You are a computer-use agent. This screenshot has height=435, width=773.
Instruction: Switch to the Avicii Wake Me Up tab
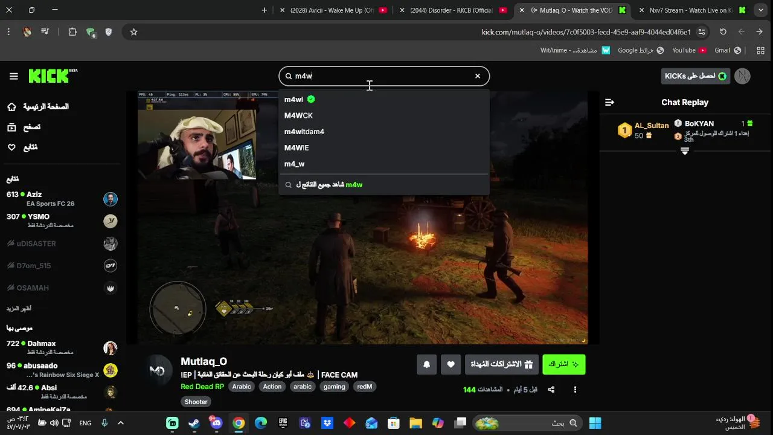[332, 10]
